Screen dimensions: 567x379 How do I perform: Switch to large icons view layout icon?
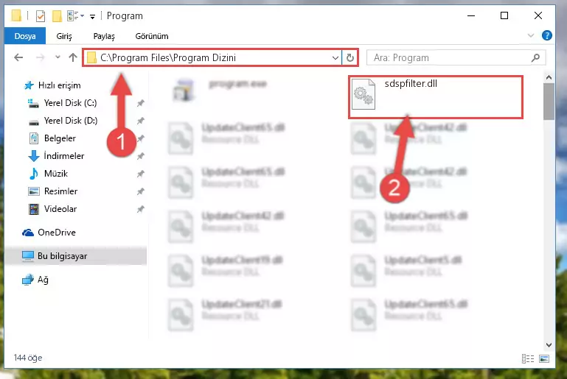(544, 358)
